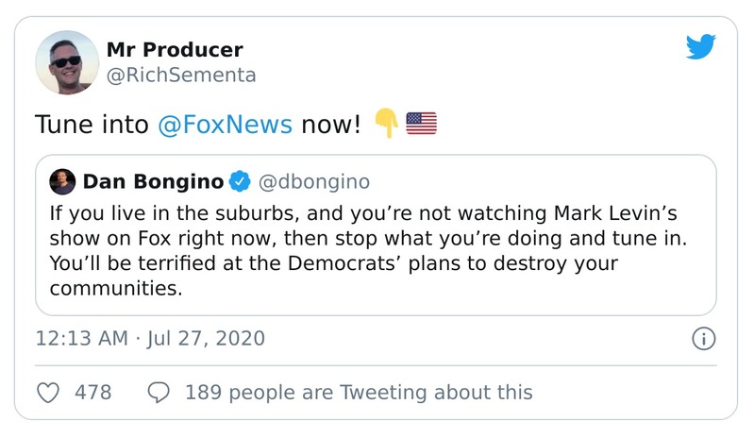754x438 pixels.
Task: Open the Mr Producer display name
Action: 175,50
